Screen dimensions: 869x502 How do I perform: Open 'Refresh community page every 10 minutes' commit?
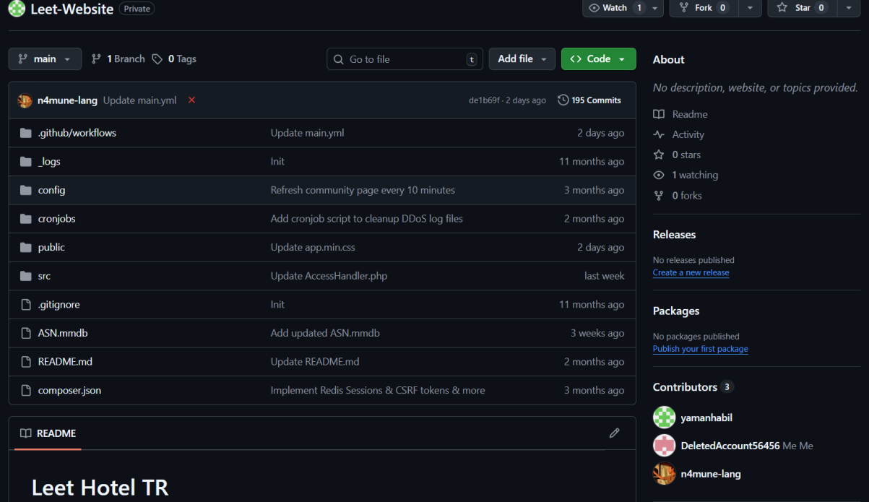pyautogui.click(x=363, y=190)
